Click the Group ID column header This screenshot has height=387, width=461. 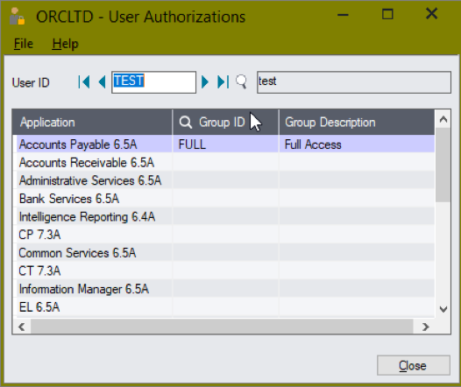pos(226,123)
